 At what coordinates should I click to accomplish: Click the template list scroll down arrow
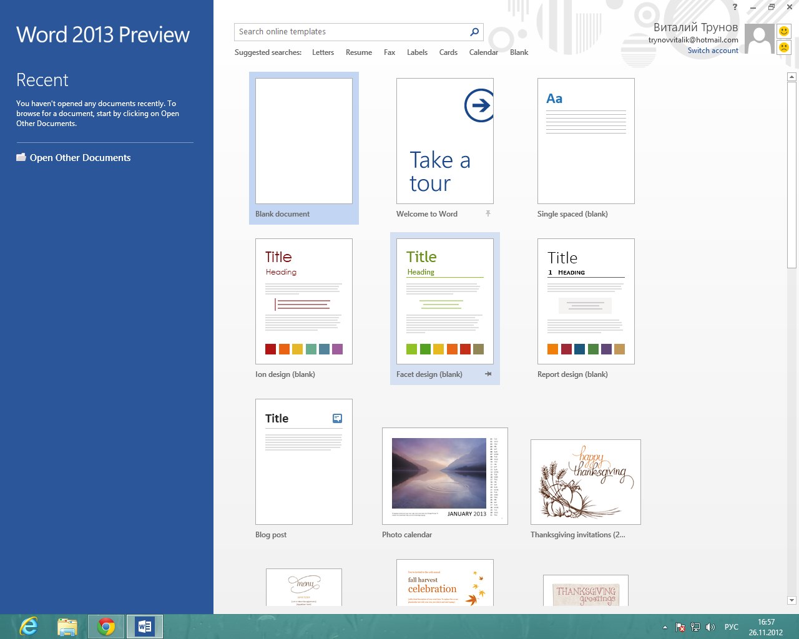click(792, 600)
